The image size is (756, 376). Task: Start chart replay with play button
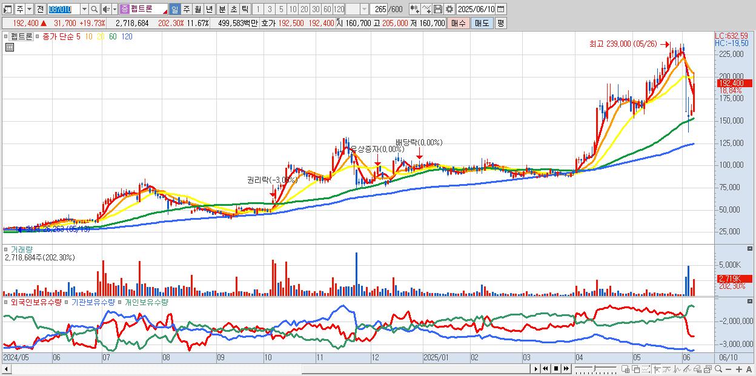[535, 369]
